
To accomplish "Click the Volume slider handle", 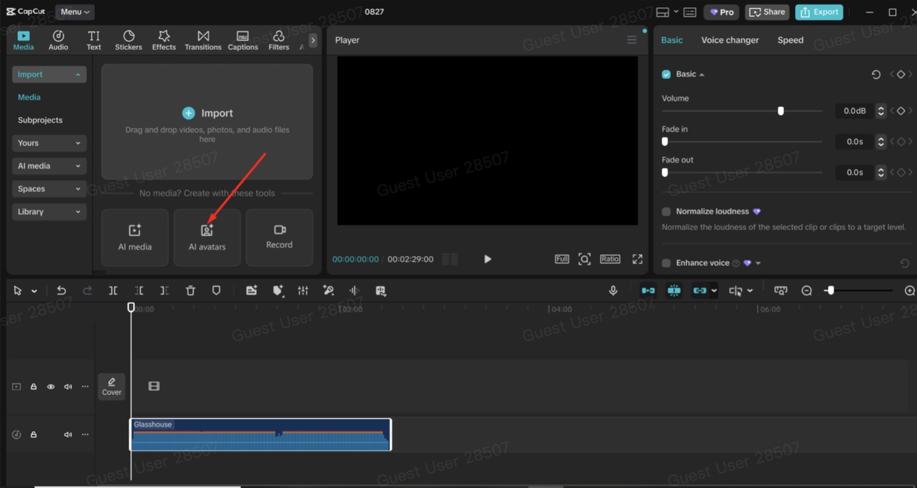I will 781,111.
